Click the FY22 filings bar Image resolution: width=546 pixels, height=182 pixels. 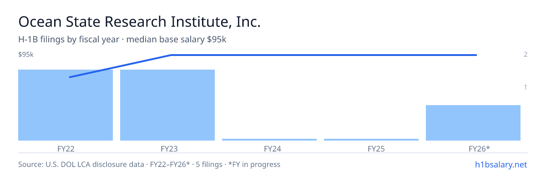point(66,105)
